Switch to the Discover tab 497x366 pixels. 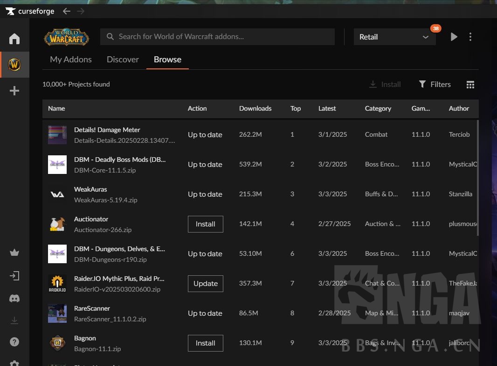tap(123, 60)
